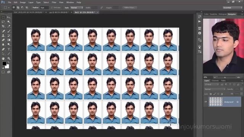The width and height of the screenshot is (244, 137).
Task: Switch to the Swatches tab
Action: coord(213,14)
